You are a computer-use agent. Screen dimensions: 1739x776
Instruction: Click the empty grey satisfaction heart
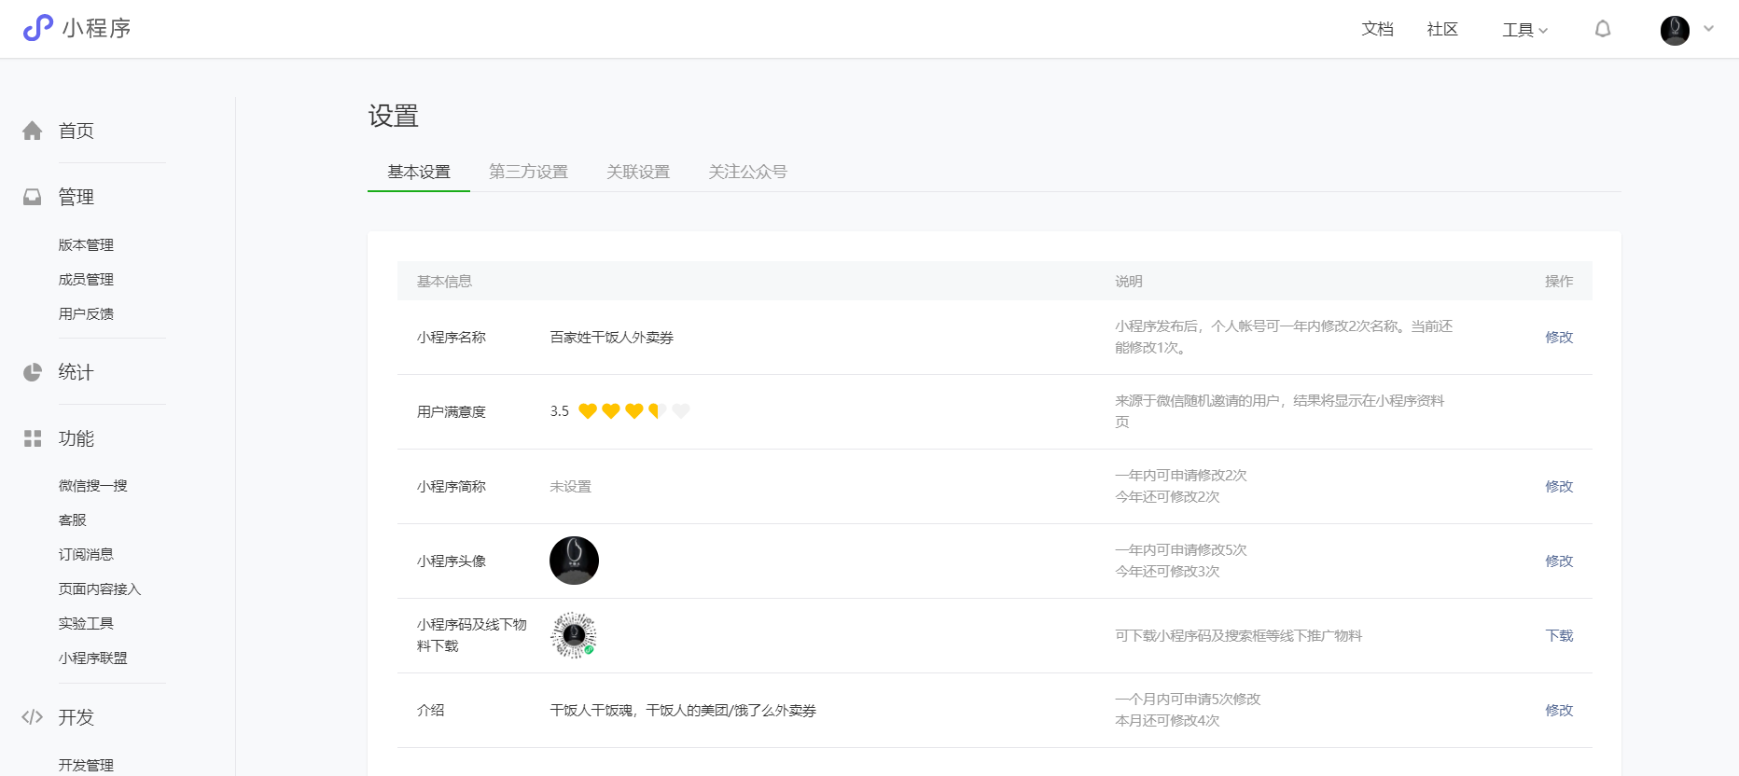click(x=681, y=411)
